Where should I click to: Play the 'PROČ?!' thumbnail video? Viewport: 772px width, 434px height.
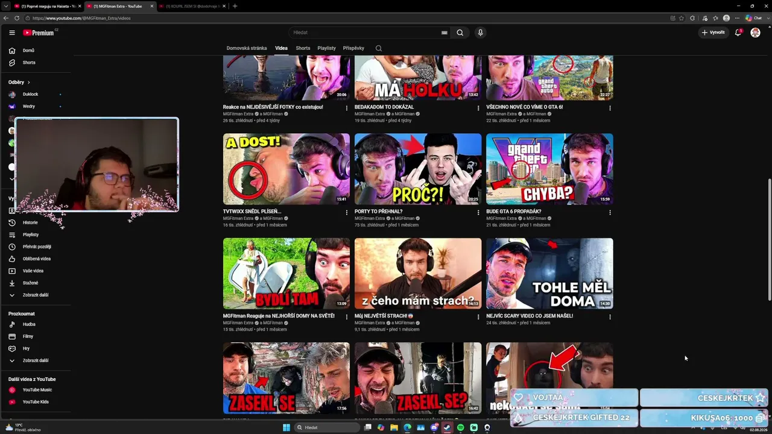(418, 169)
